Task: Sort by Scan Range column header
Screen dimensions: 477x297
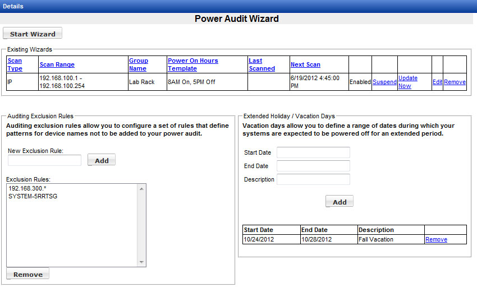Action: 57,65
